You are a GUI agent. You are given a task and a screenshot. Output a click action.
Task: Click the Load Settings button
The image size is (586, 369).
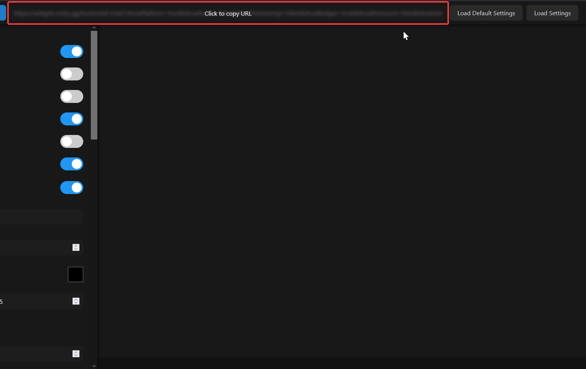click(x=552, y=13)
